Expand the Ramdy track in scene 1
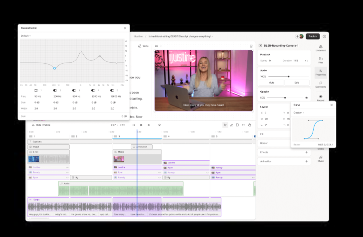This screenshot has height=237, width=363. point(67,172)
